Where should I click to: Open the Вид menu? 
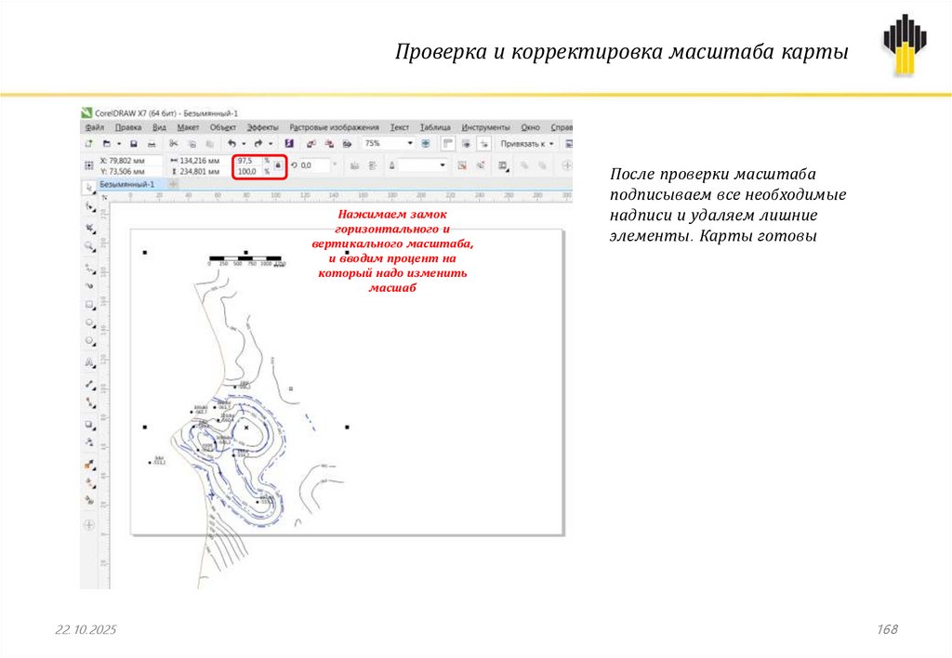coord(159,127)
